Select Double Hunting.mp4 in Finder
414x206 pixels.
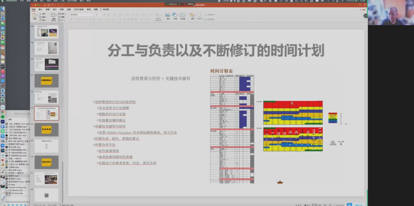[x=17, y=188]
